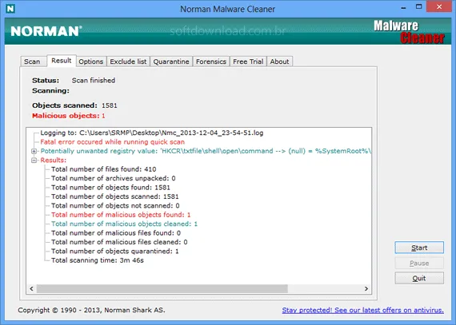
Task: Click the Start button
Action: click(419, 248)
